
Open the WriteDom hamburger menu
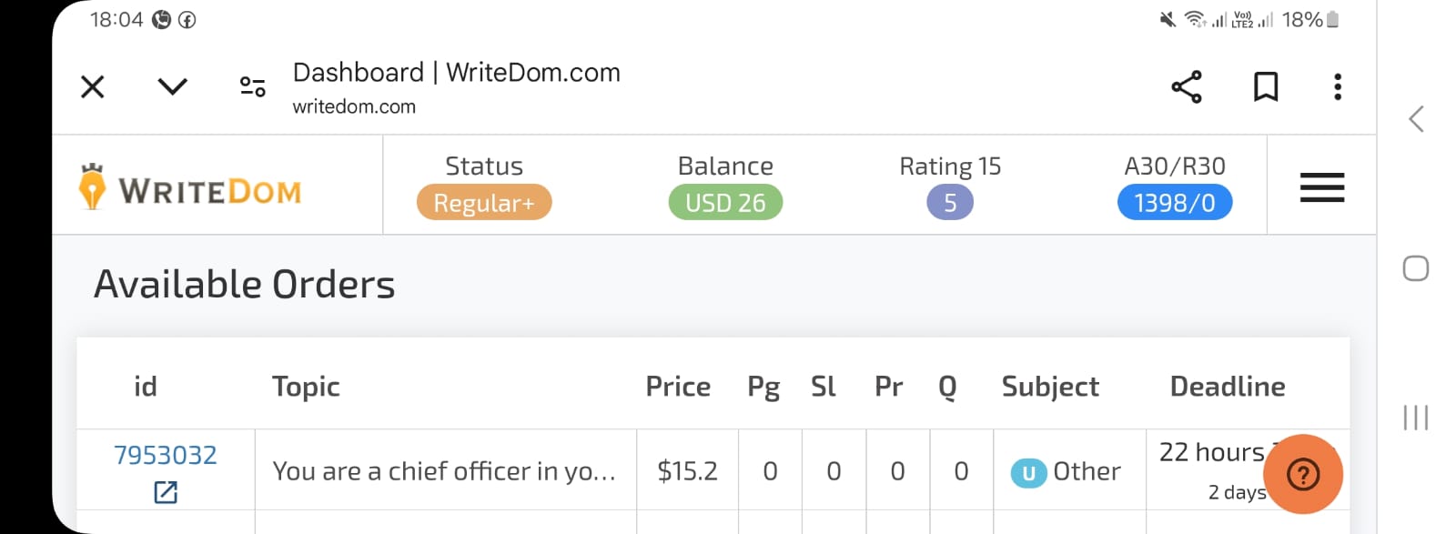pos(1321,187)
